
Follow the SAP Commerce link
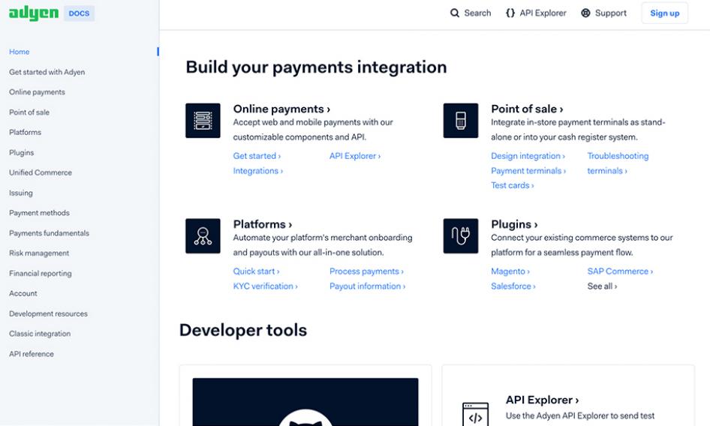point(621,271)
